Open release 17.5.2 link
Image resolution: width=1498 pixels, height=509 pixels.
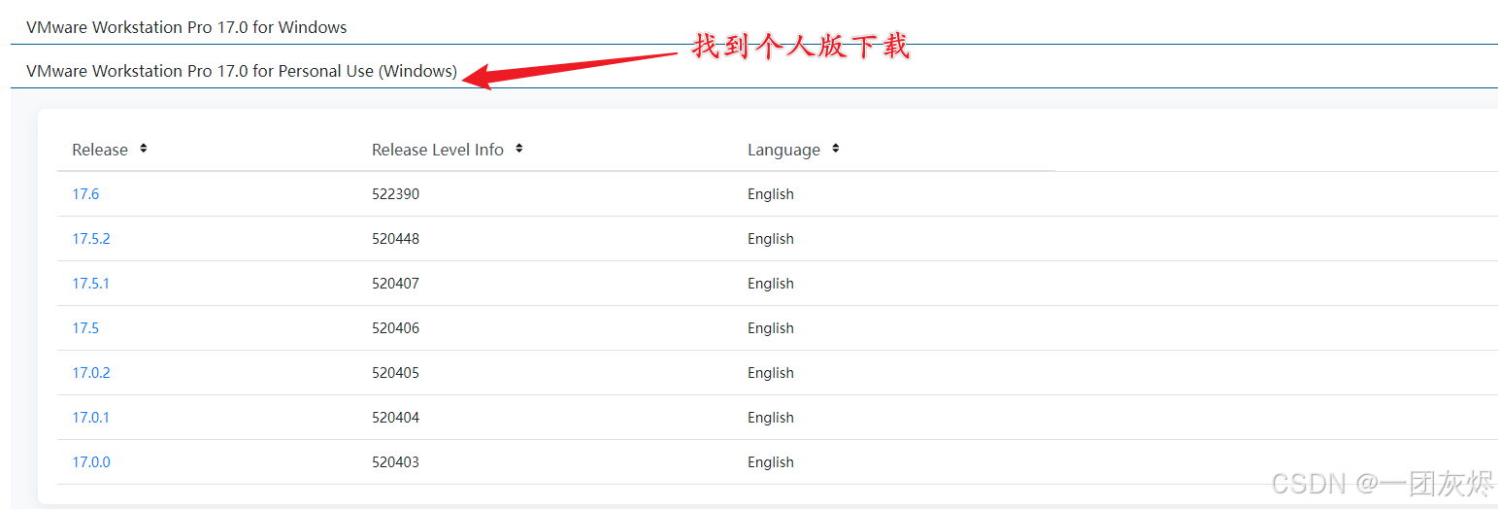[91, 239]
